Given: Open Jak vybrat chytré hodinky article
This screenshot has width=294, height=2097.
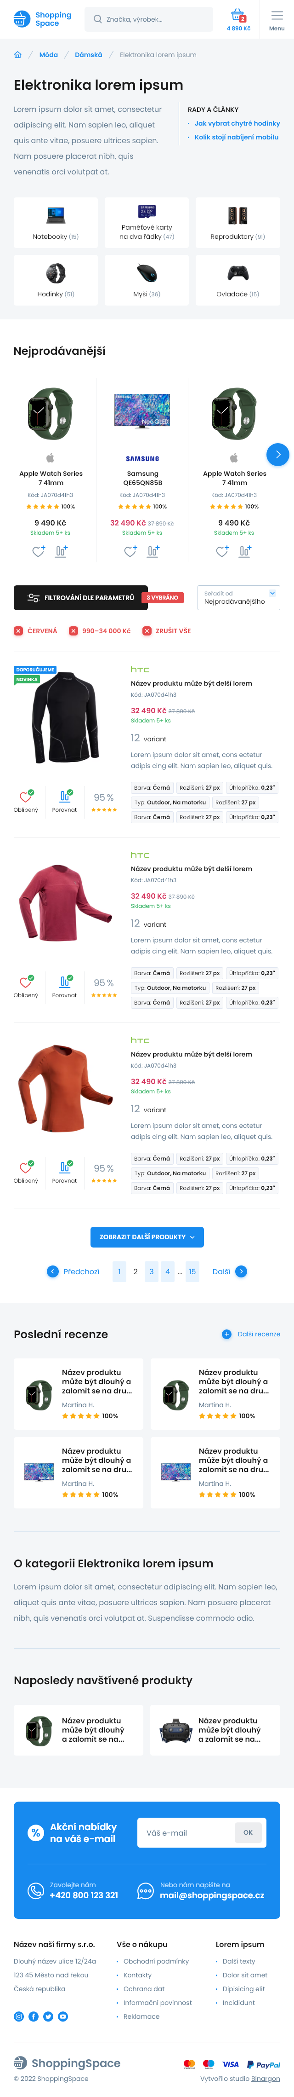Looking at the screenshot, I should 237,124.
